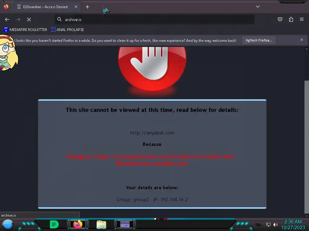Viewport: 309px width, 231px height.
Task: Click the volume speaker icon in tray
Action: point(275,224)
